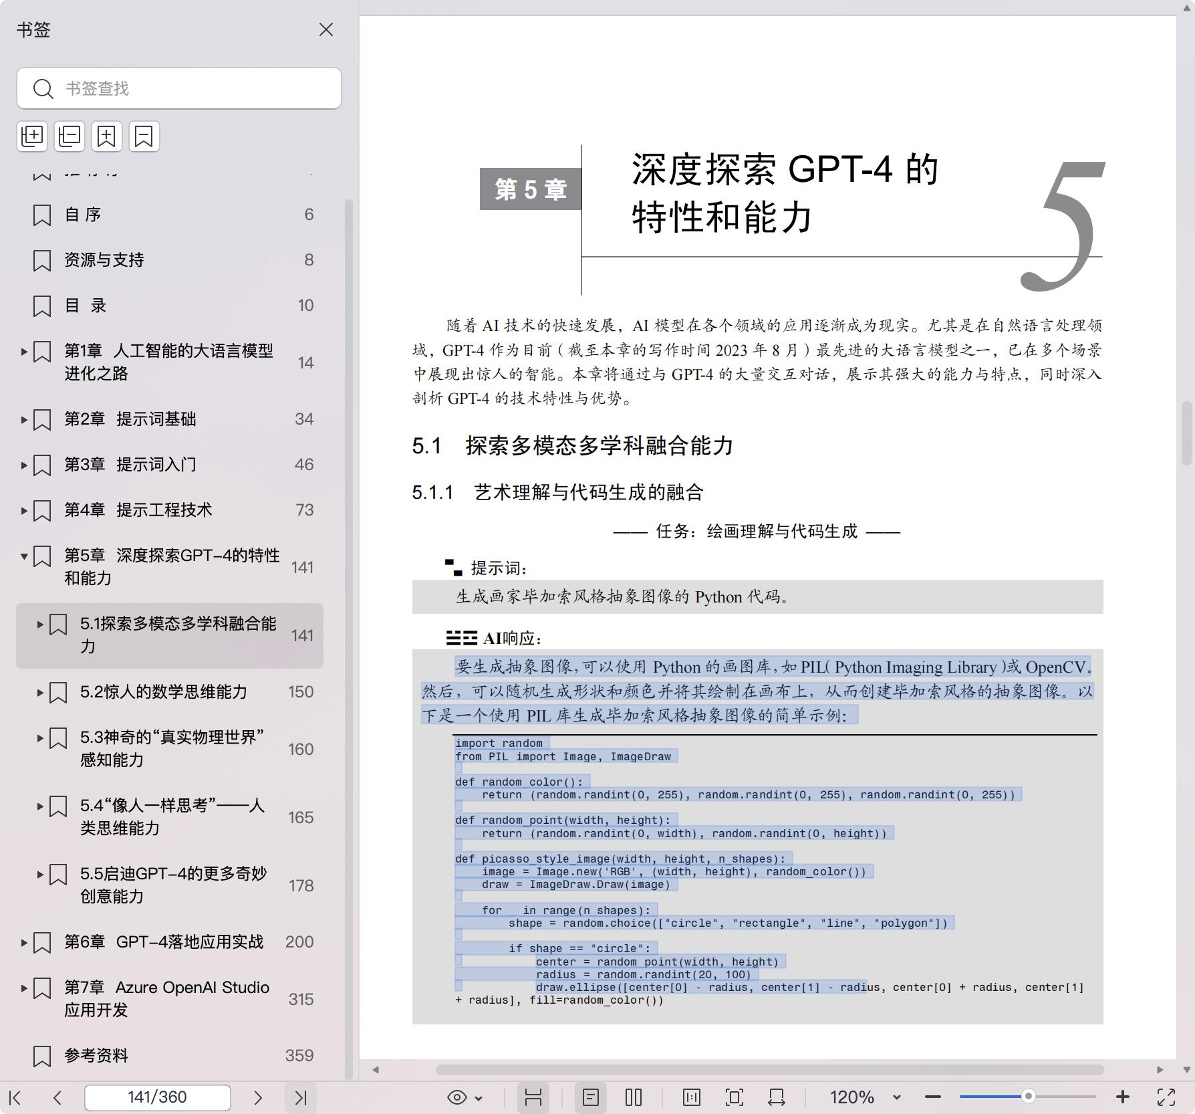Expand 5.3神奇的“真实物理世界”感知能力

click(40, 738)
